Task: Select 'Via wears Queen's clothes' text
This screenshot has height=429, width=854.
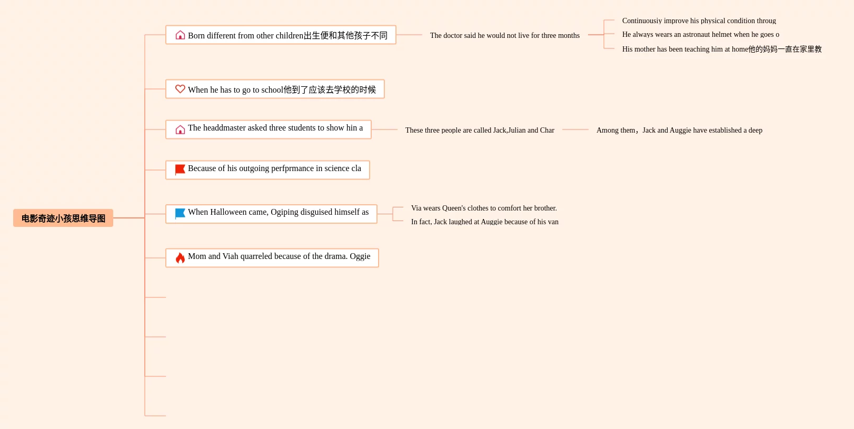Action: coord(484,208)
